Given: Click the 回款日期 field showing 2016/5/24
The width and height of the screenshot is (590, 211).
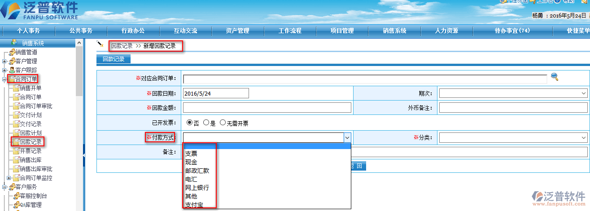Looking at the screenshot, I should [216, 93].
